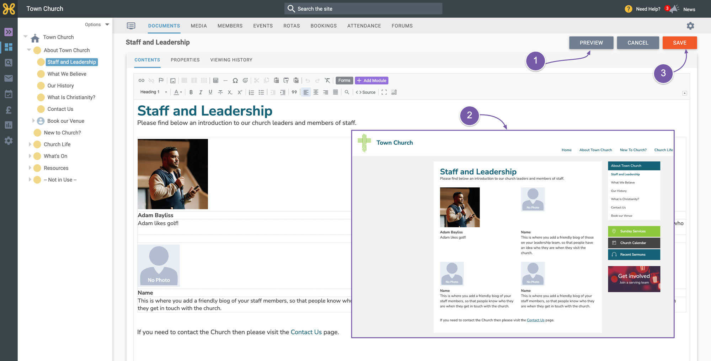Screen dimensions: 711x361
Task: Toggle left text alignment
Action: tap(306, 92)
